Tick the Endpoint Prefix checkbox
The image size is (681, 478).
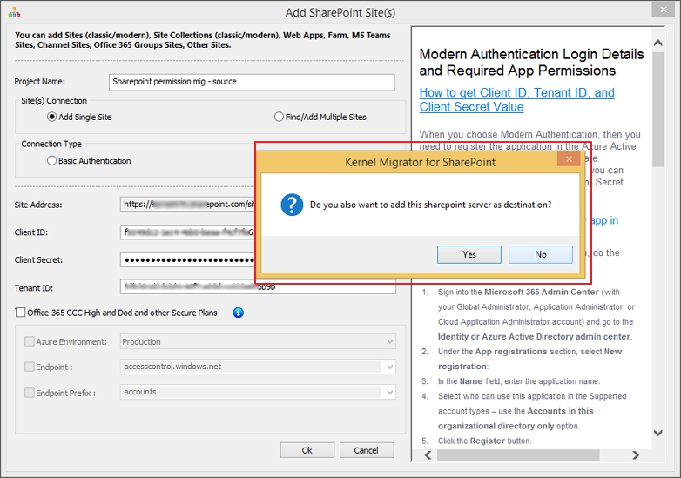point(29,393)
